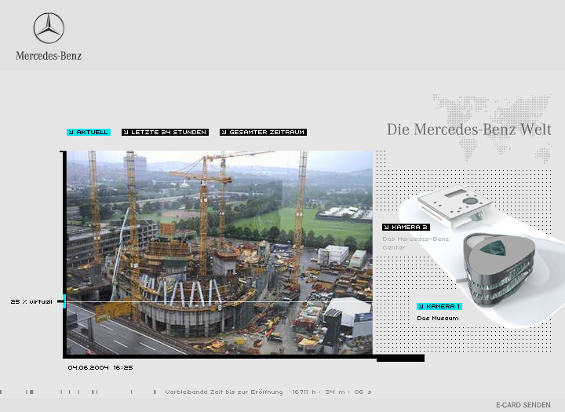Open the GESAMTER ZEITRAUM tab

[x=263, y=133]
